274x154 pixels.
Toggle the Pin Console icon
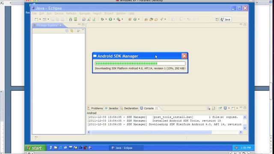coord(220,108)
